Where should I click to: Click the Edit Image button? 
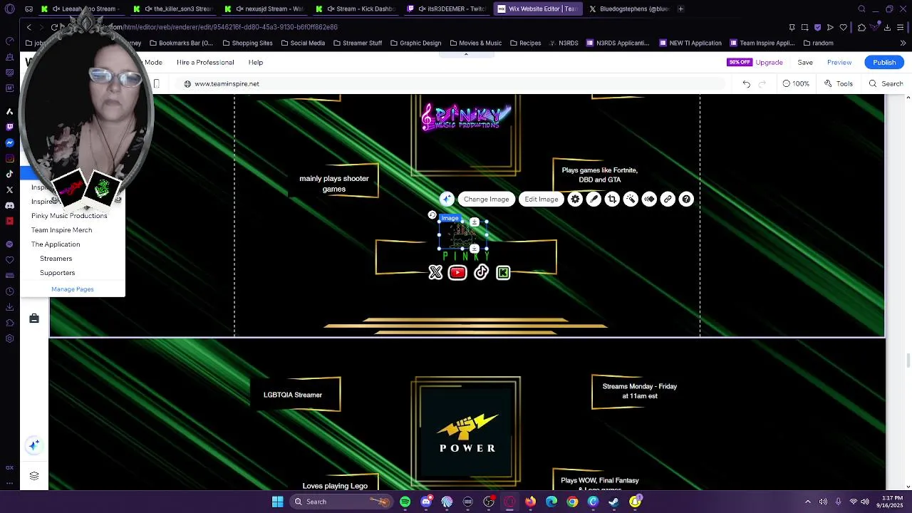click(x=541, y=199)
